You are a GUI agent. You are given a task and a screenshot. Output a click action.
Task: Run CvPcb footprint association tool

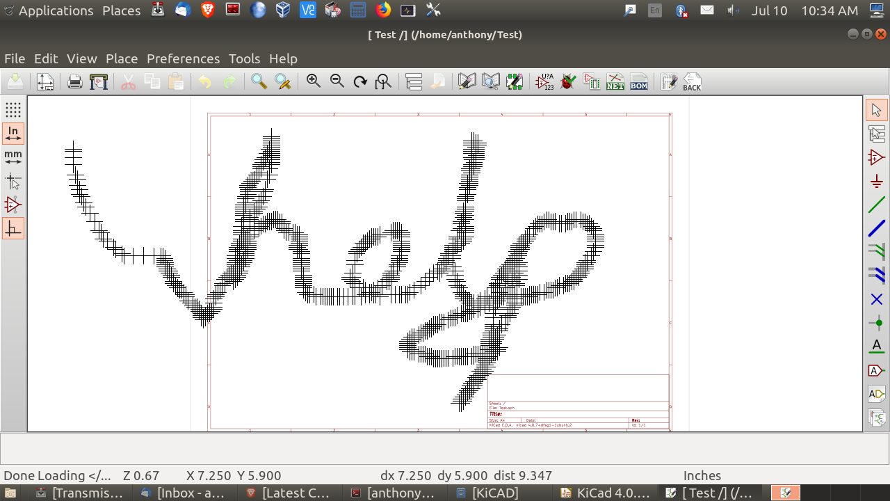click(592, 82)
